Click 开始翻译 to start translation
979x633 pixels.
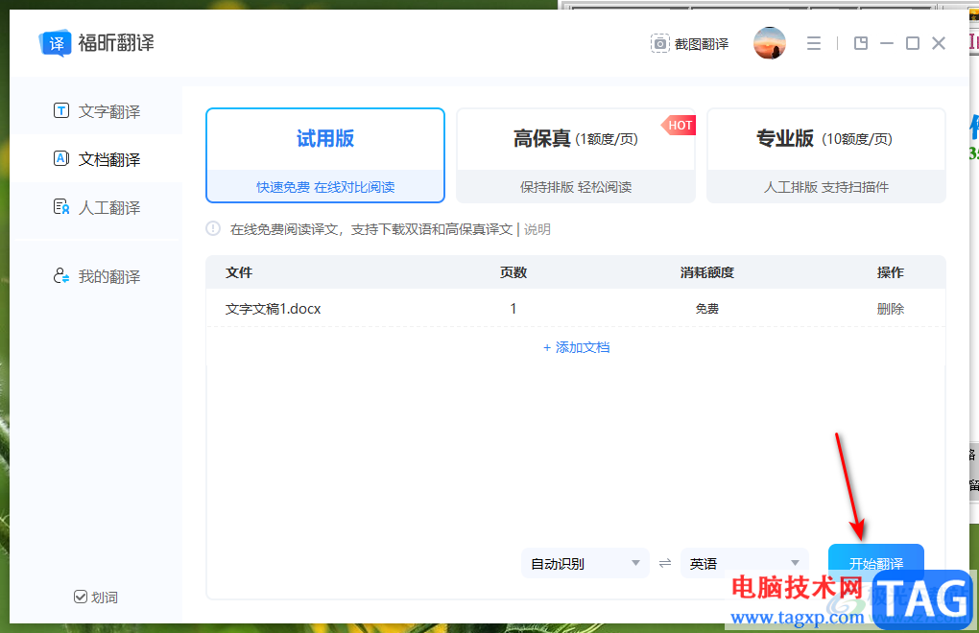tap(876, 563)
